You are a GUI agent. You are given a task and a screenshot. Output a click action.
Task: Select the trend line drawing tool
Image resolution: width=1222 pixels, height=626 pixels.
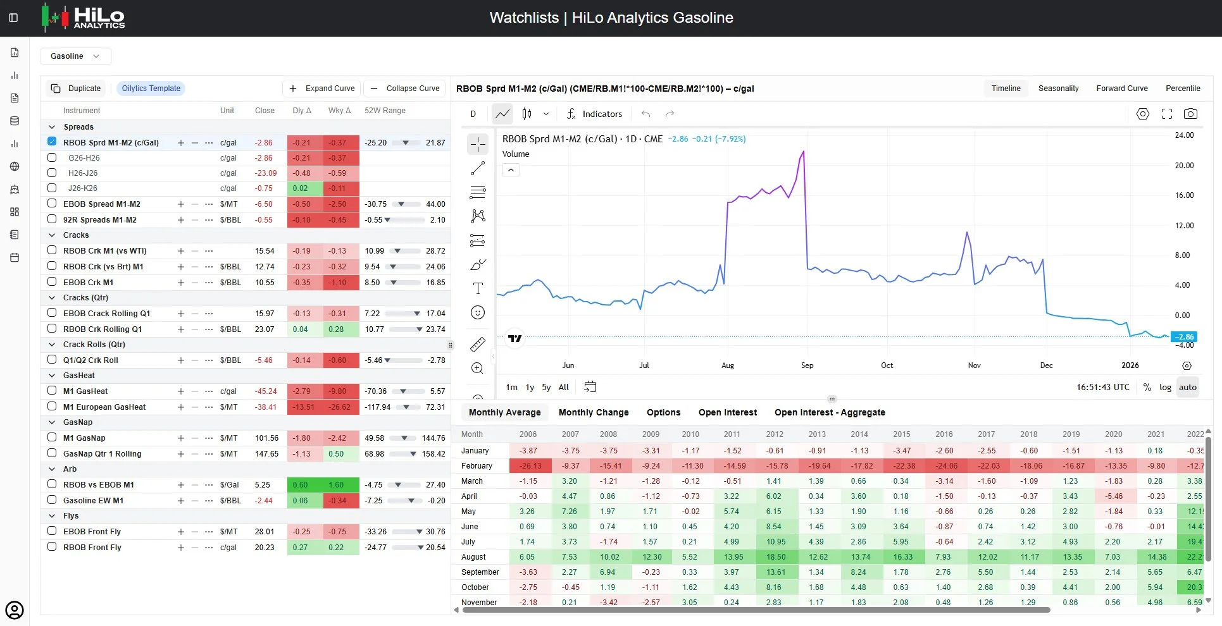tap(478, 168)
